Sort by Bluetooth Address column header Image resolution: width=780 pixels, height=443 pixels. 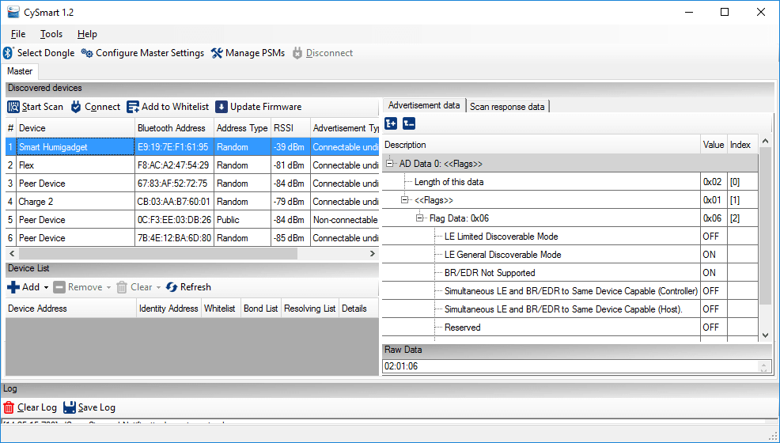tap(174, 128)
